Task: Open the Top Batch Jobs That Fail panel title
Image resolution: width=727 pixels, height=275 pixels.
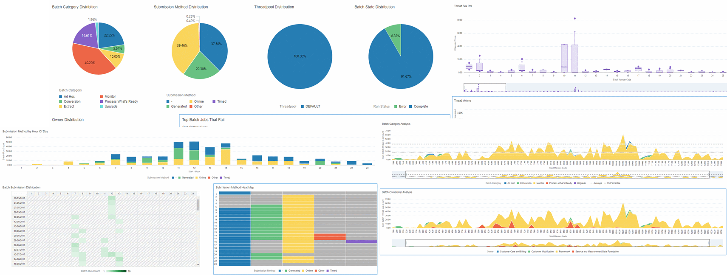Action: click(x=203, y=120)
